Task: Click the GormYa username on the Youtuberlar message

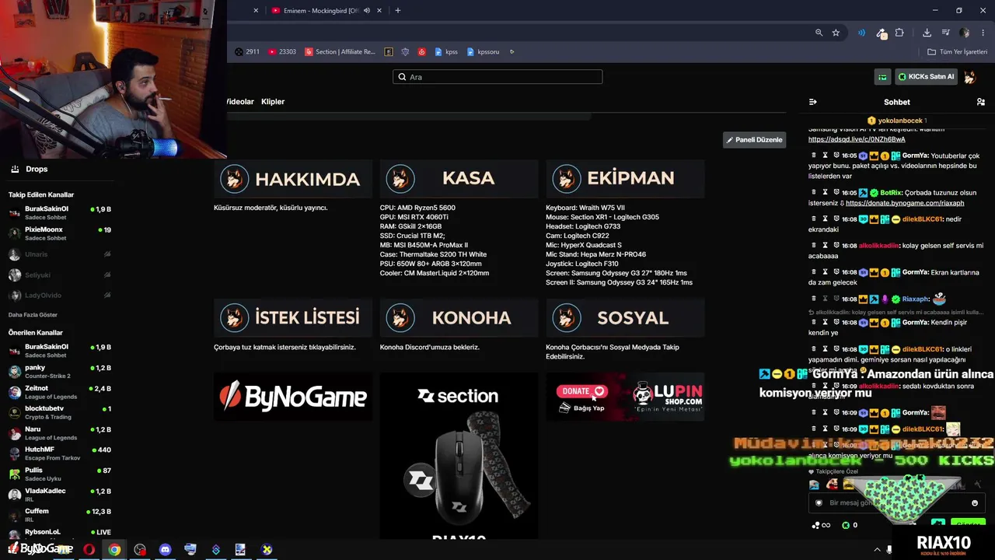Action: pos(915,156)
